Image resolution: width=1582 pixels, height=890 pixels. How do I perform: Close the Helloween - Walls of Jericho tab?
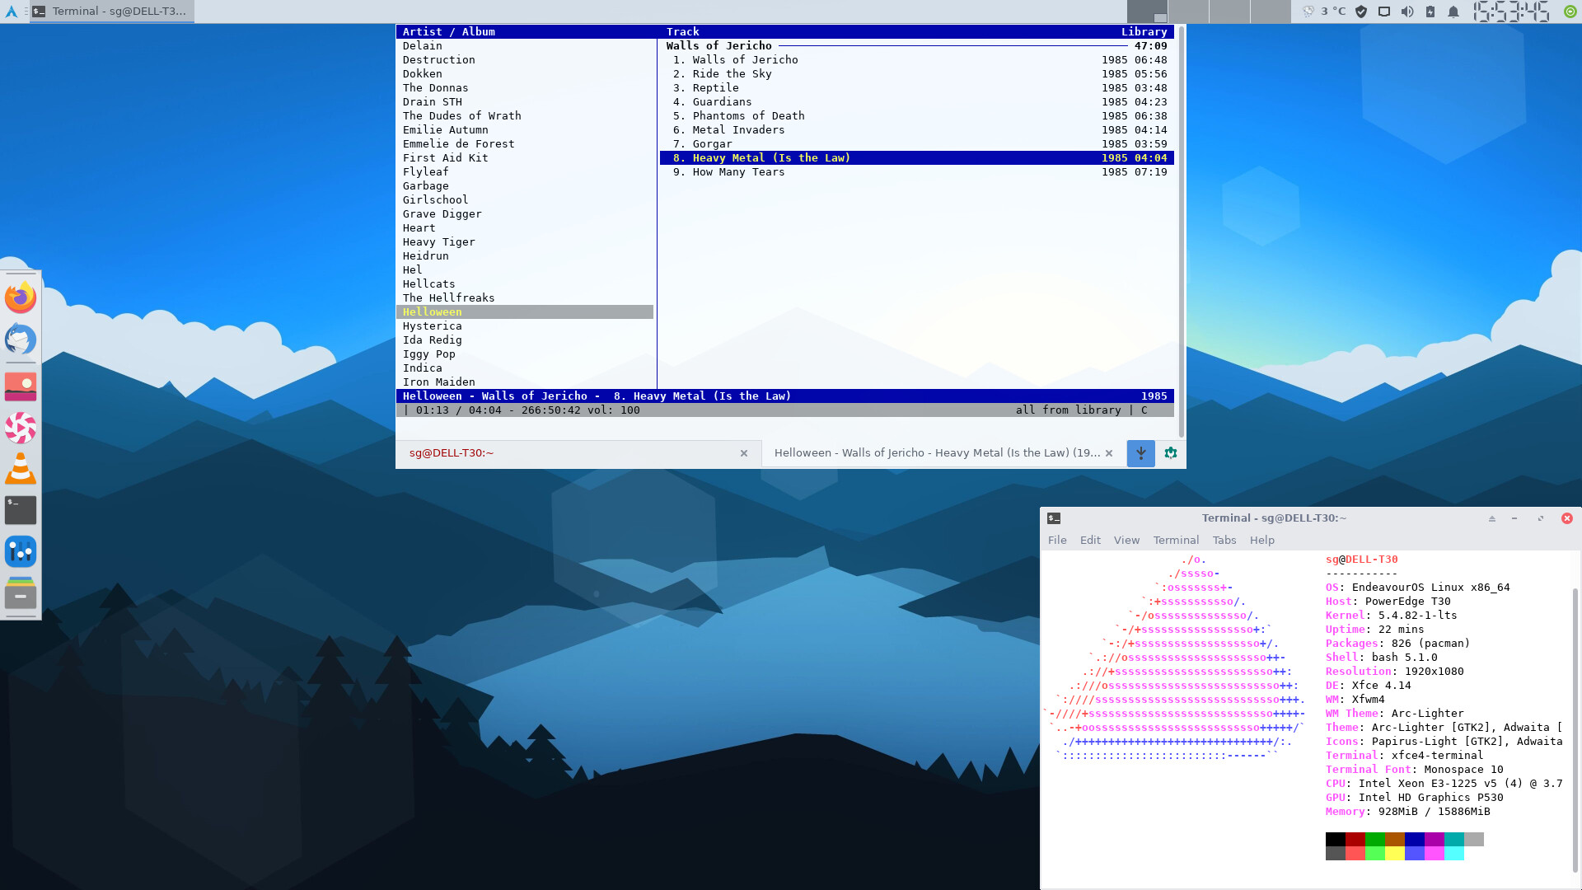click(x=1109, y=453)
